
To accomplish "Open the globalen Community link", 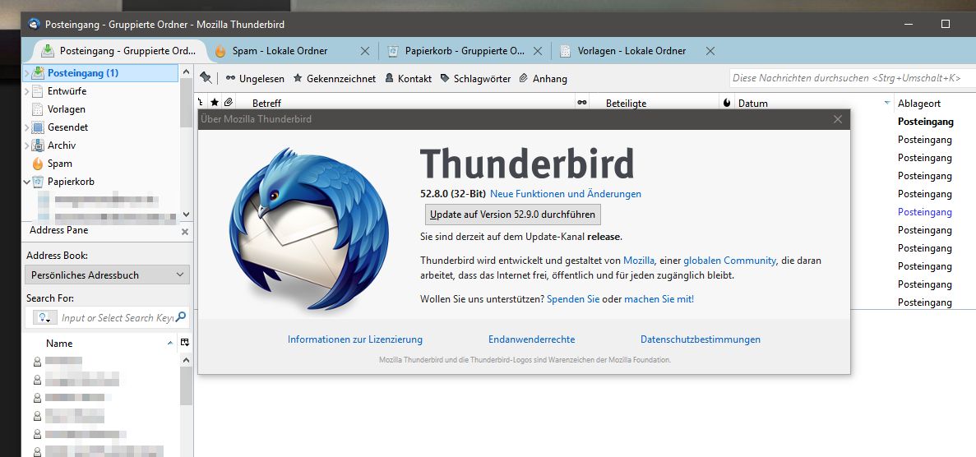I will [729, 261].
